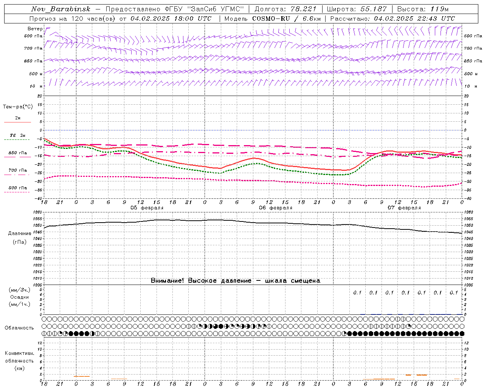Image resolution: width=484 pixels, height=387 pixels.
Task: Click the 'Долгота: 78.221' longitude value
Action: pos(285,9)
